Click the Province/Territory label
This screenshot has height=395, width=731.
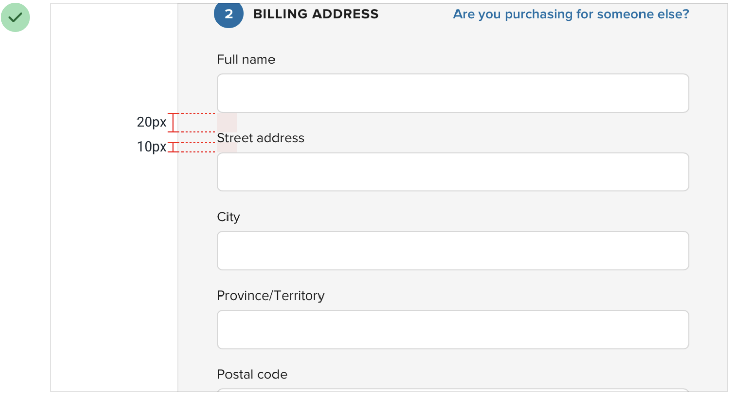click(270, 296)
